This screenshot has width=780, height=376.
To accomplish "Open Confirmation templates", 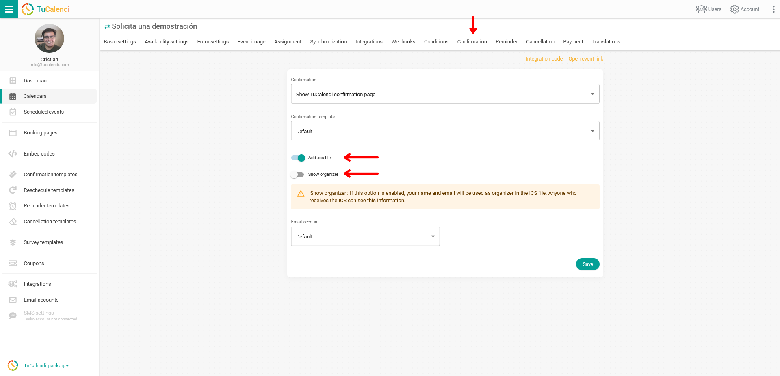I will click(x=50, y=174).
